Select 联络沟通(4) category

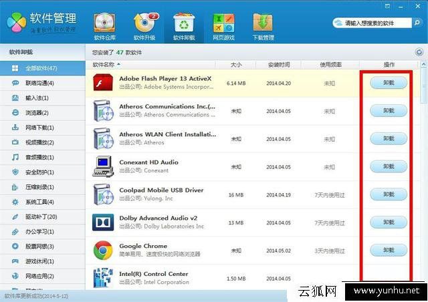(43, 83)
